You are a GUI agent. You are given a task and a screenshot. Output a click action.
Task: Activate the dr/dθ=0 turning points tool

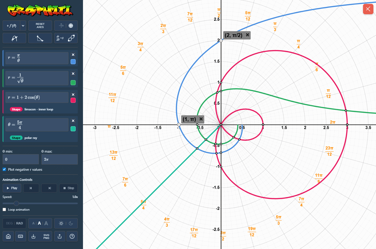tap(66, 38)
